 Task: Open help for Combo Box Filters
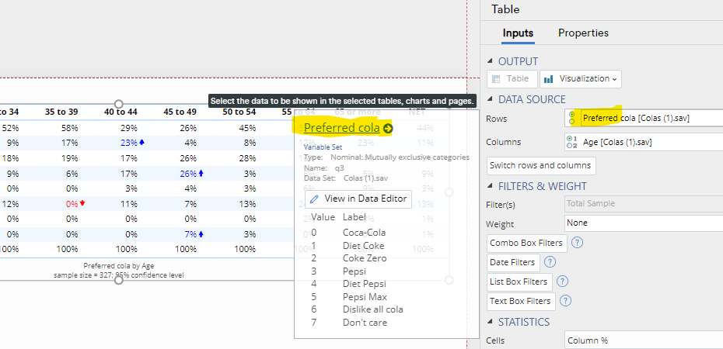click(577, 242)
